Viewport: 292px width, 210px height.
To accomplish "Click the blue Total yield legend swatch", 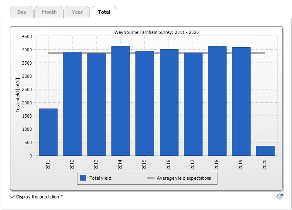I will coord(83,178).
